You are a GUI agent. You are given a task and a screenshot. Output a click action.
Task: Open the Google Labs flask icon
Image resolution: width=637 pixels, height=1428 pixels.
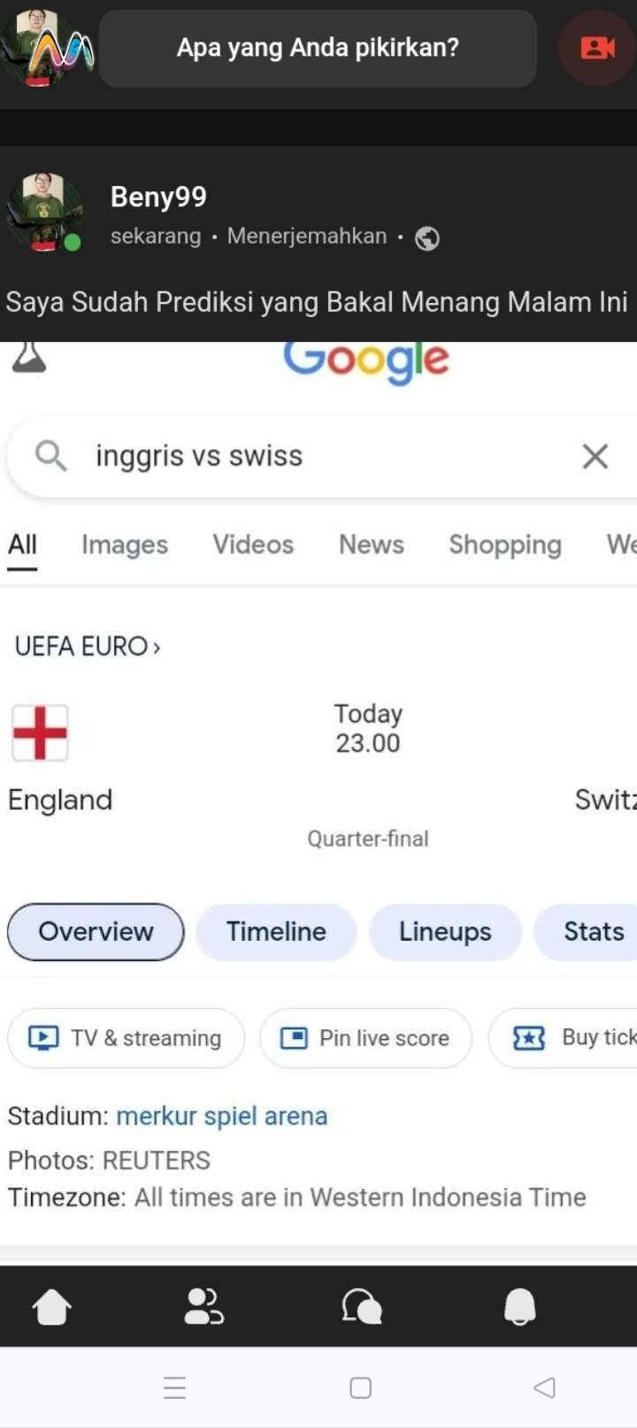(x=28, y=358)
